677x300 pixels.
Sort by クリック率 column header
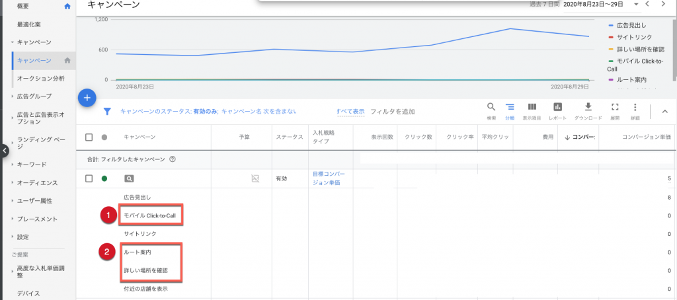point(460,137)
